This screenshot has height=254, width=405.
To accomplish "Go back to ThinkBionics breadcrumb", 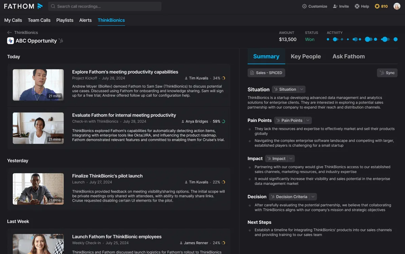I will click(x=26, y=33).
